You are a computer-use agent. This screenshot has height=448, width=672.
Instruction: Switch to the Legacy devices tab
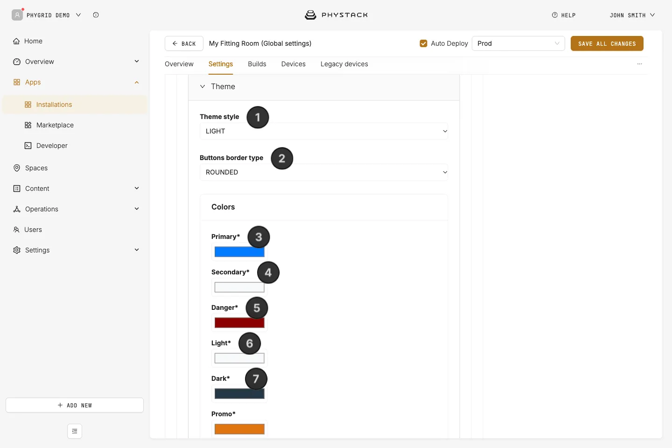pyautogui.click(x=344, y=64)
